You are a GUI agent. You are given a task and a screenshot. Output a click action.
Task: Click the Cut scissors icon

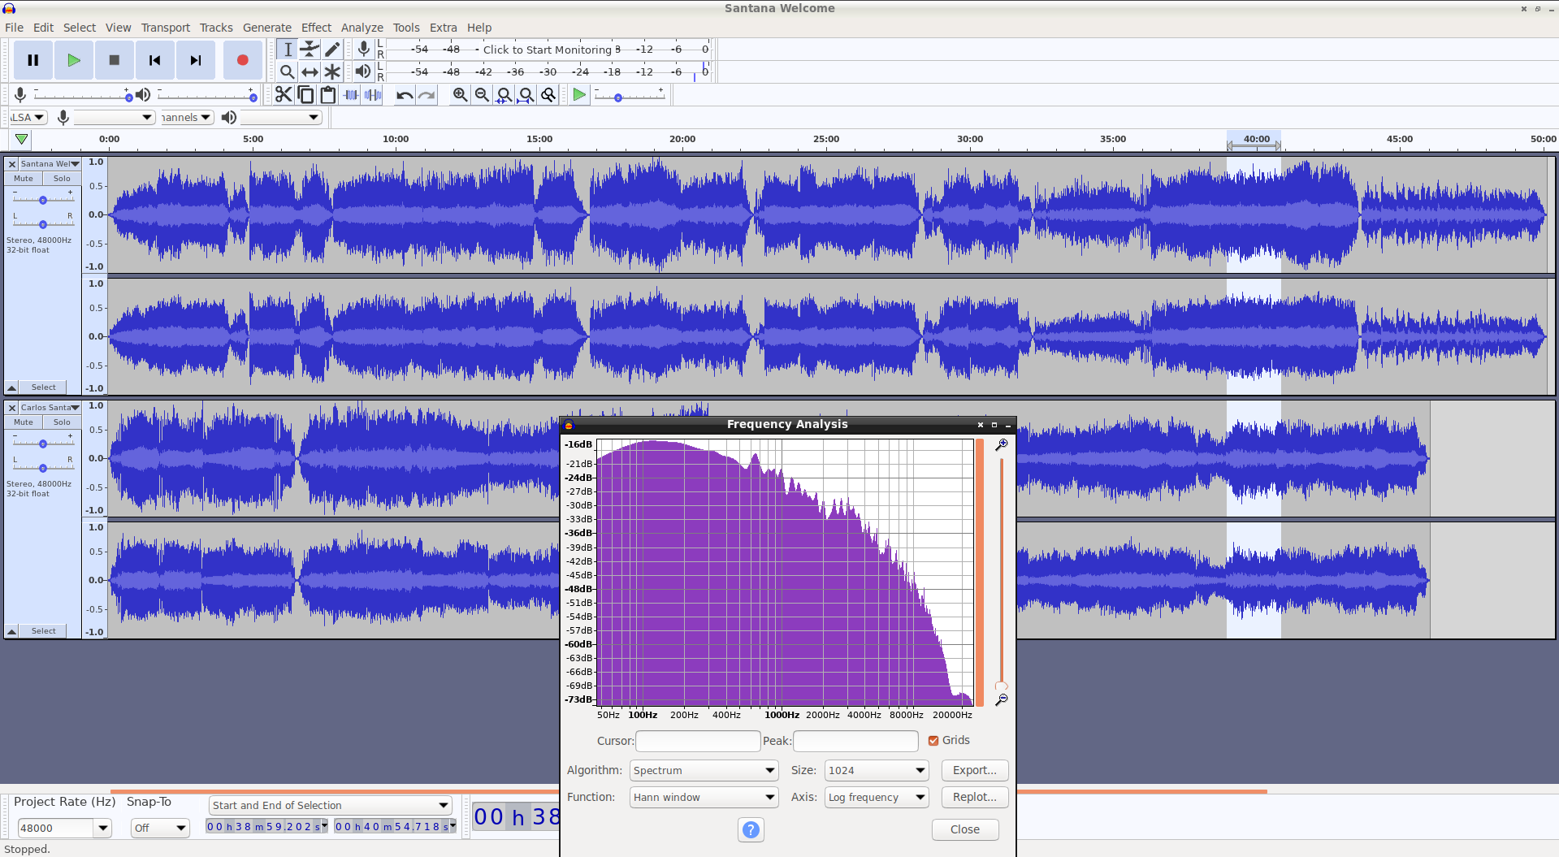(x=283, y=95)
